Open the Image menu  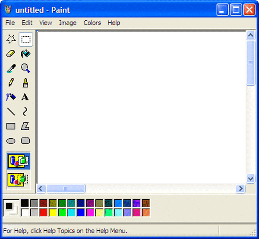(x=67, y=23)
